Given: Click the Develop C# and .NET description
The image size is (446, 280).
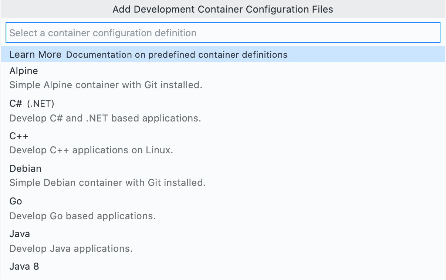Looking at the screenshot, I should coord(105,118).
